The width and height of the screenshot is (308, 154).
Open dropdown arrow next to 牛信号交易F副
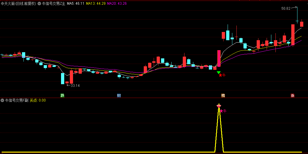click(2, 100)
